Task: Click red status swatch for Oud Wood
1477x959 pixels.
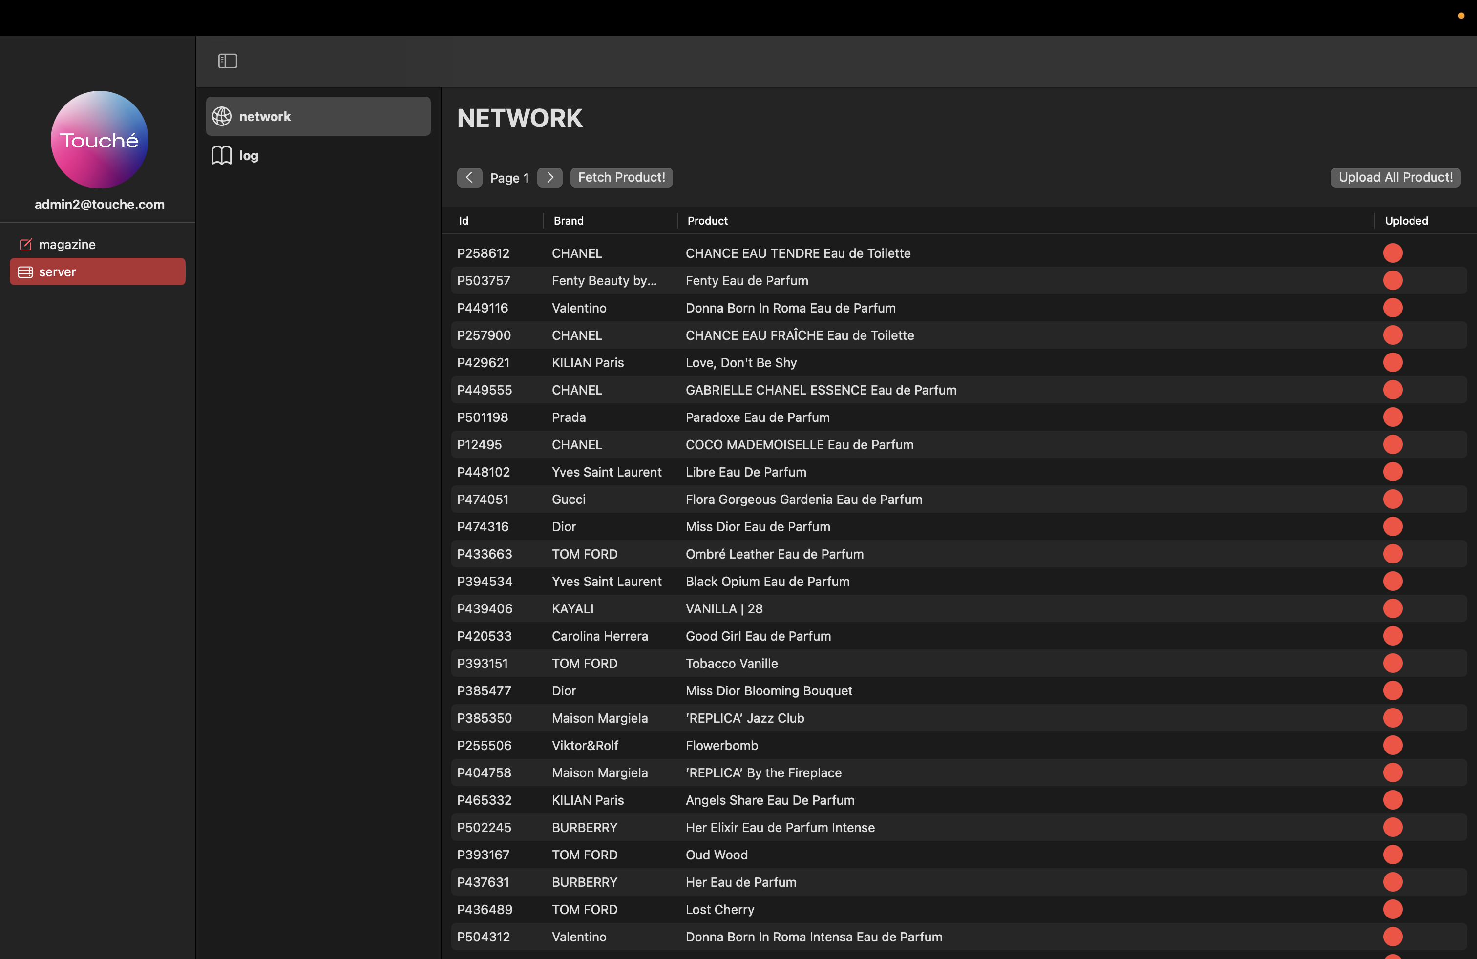Action: coord(1392,855)
